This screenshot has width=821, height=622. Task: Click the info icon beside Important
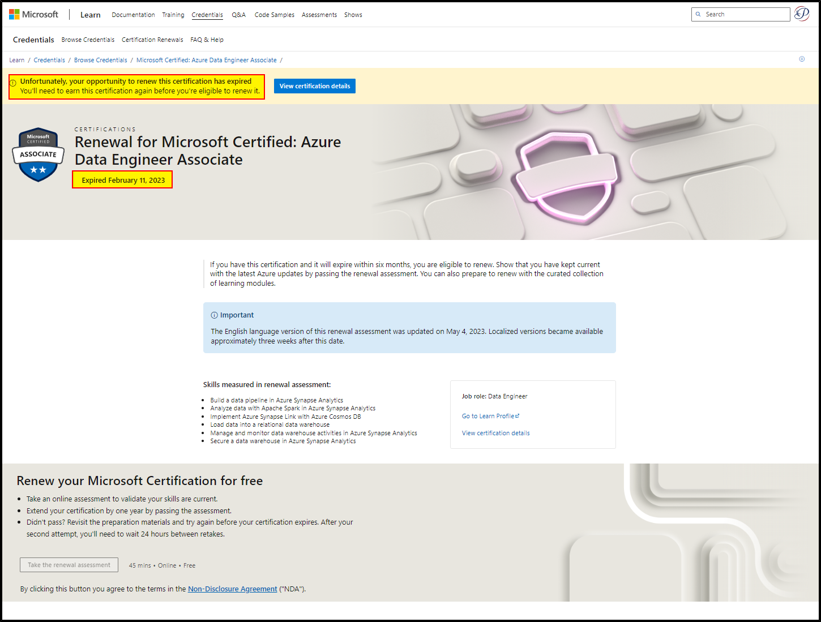214,315
